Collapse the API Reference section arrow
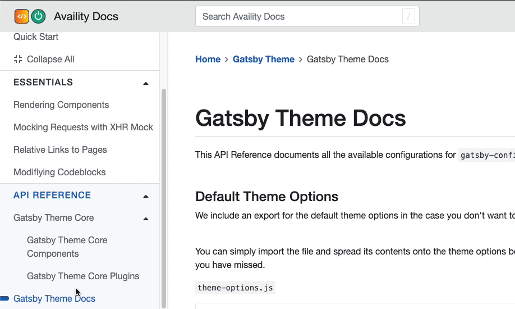The height and width of the screenshot is (309, 515). coord(146,196)
